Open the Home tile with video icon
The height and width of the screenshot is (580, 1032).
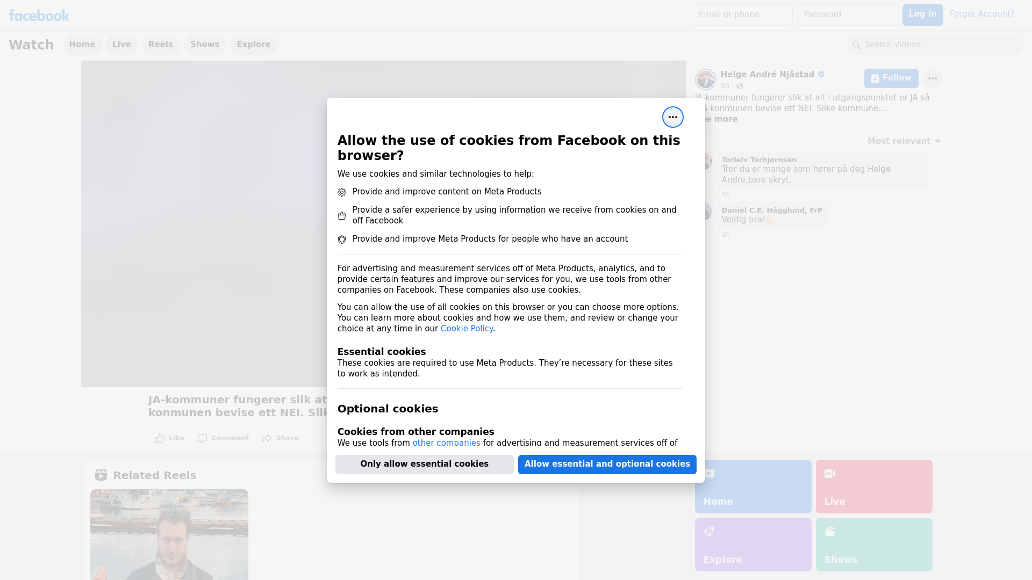[752, 487]
